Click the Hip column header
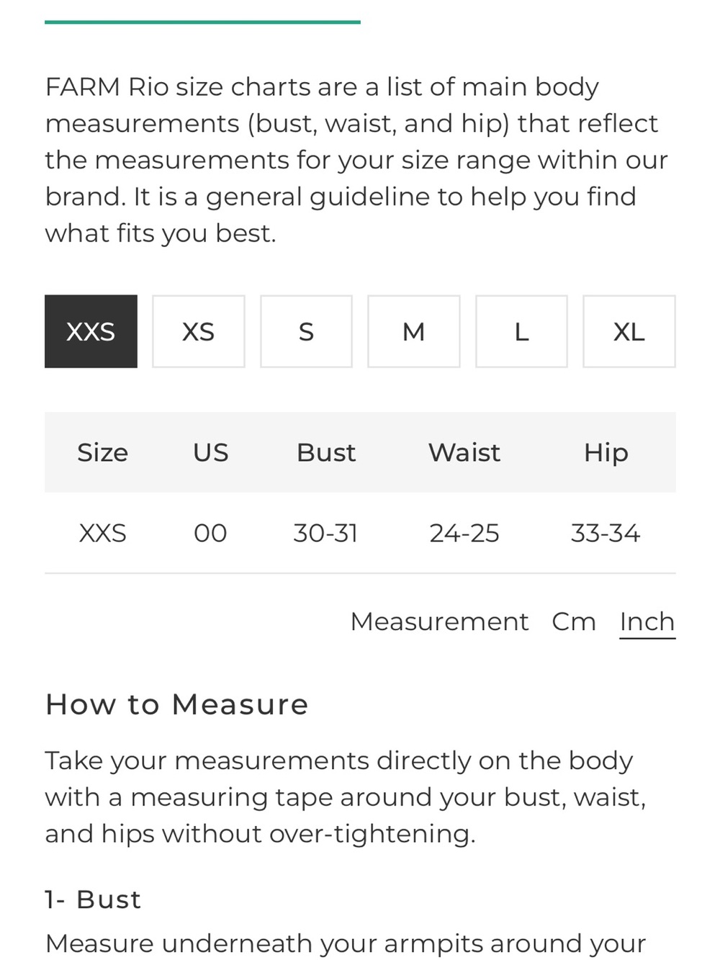The image size is (720, 960). coord(606,453)
